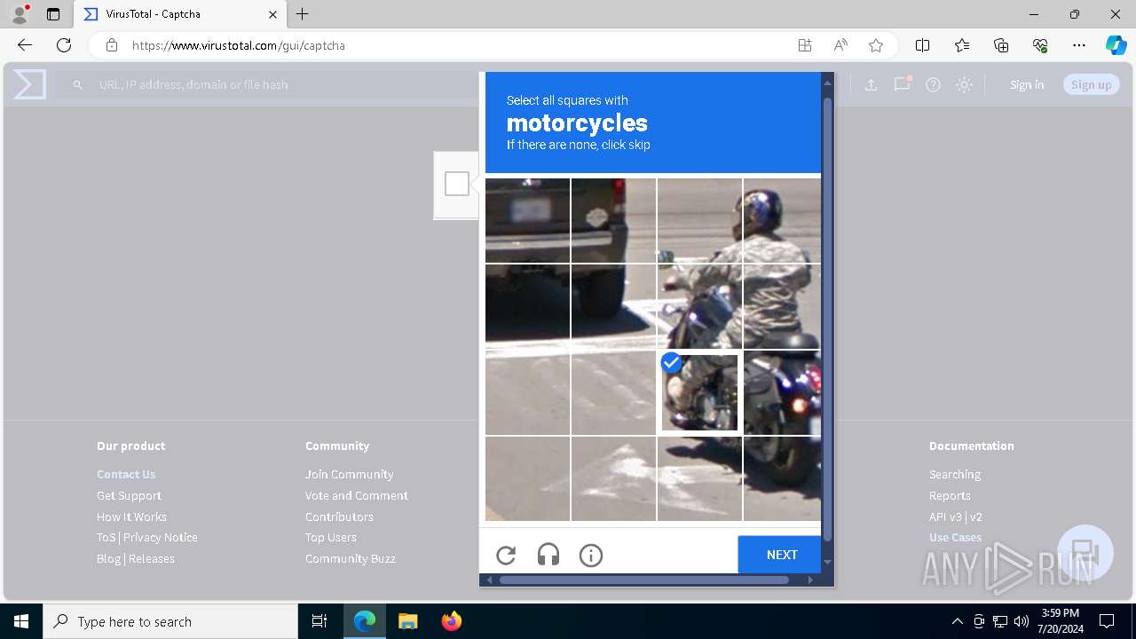Check the reCAPTCHA I'm-not-a-robot checkbox
This screenshot has height=639, width=1136.
457,184
